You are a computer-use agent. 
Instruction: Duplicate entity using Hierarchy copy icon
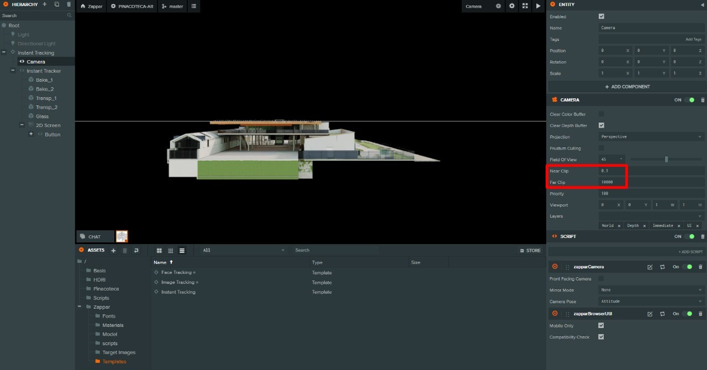pyautogui.click(x=56, y=4)
